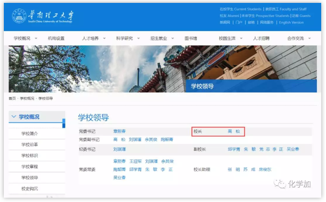Screen dimensions: 326x202
Task: Select 学校沿革 in the left sidebar
Action: (30, 145)
